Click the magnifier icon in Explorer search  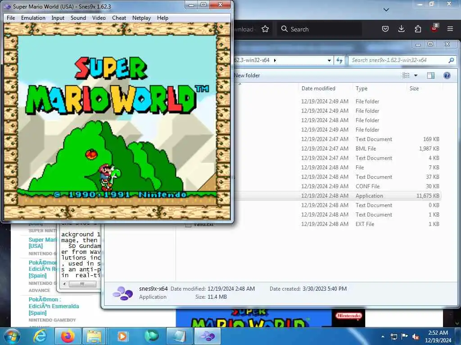tap(451, 60)
